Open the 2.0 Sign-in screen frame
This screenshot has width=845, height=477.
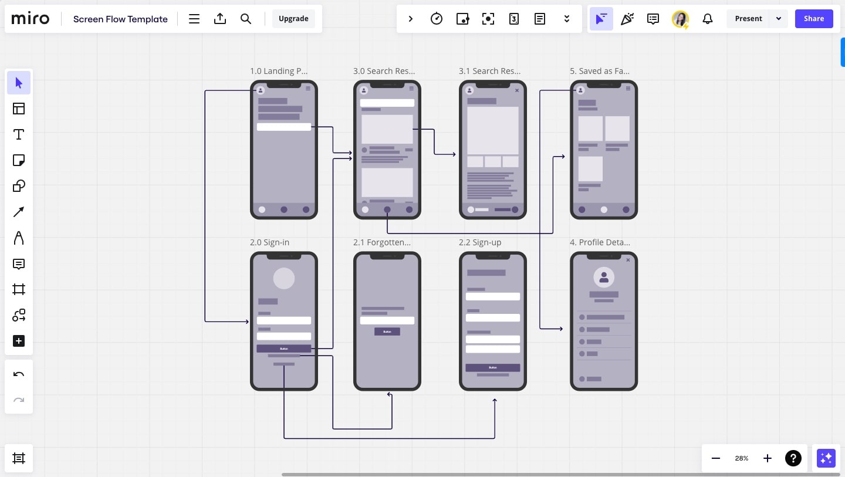pos(269,242)
